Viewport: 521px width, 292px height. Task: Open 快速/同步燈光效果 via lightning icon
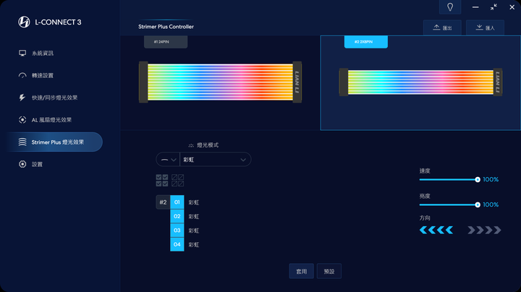pyautogui.click(x=22, y=98)
